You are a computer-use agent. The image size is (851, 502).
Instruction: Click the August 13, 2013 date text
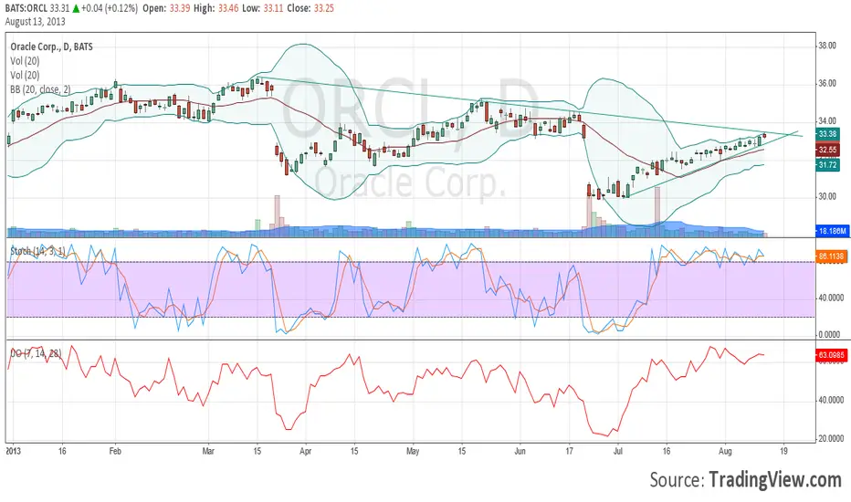click(x=36, y=22)
